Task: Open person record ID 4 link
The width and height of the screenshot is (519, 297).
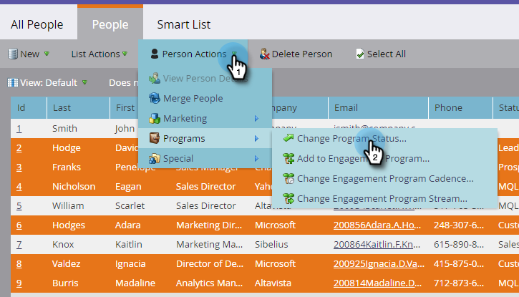Action: 19,186
